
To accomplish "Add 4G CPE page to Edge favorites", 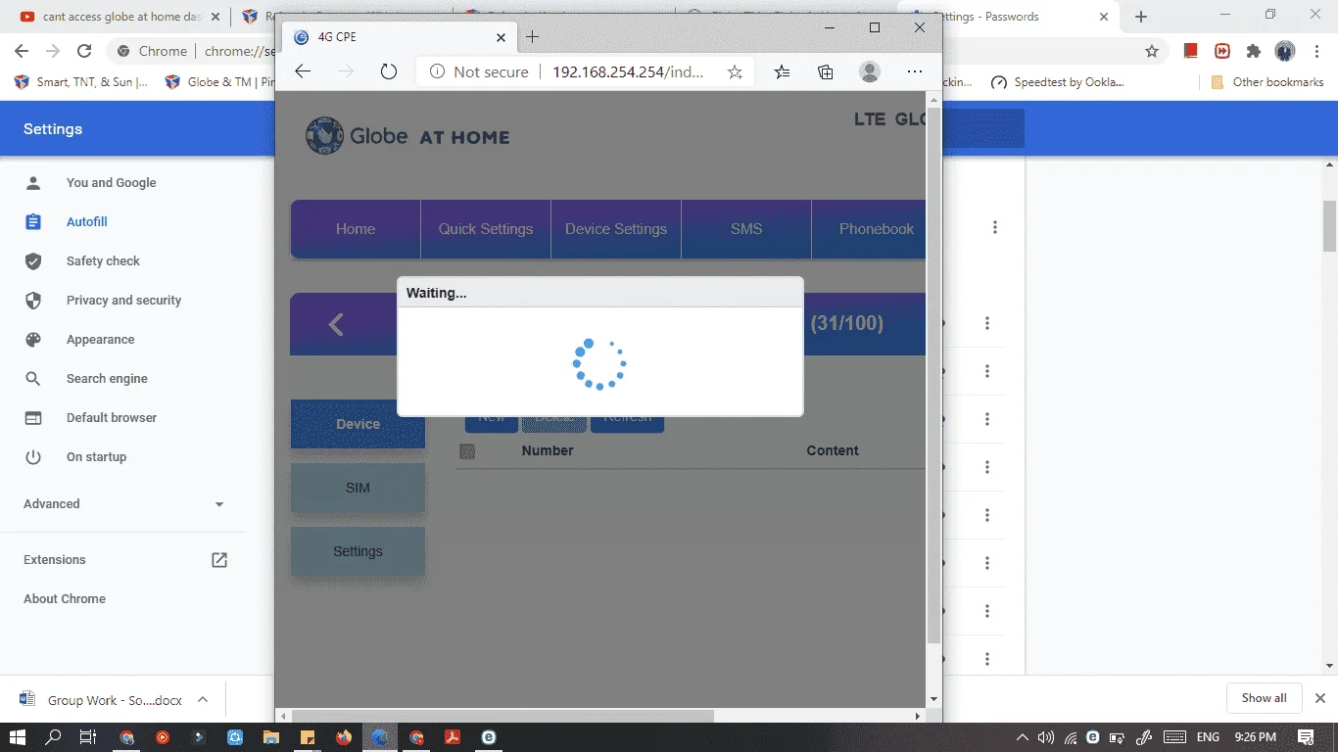I will pos(735,71).
